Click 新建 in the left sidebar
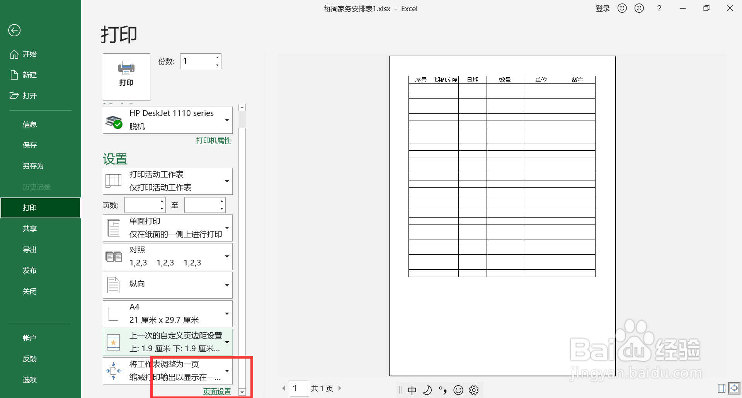The height and width of the screenshot is (398, 742). click(30, 75)
